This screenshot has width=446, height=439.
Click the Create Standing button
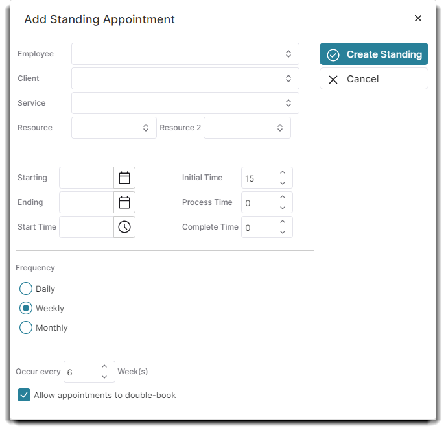click(x=374, y=54)
